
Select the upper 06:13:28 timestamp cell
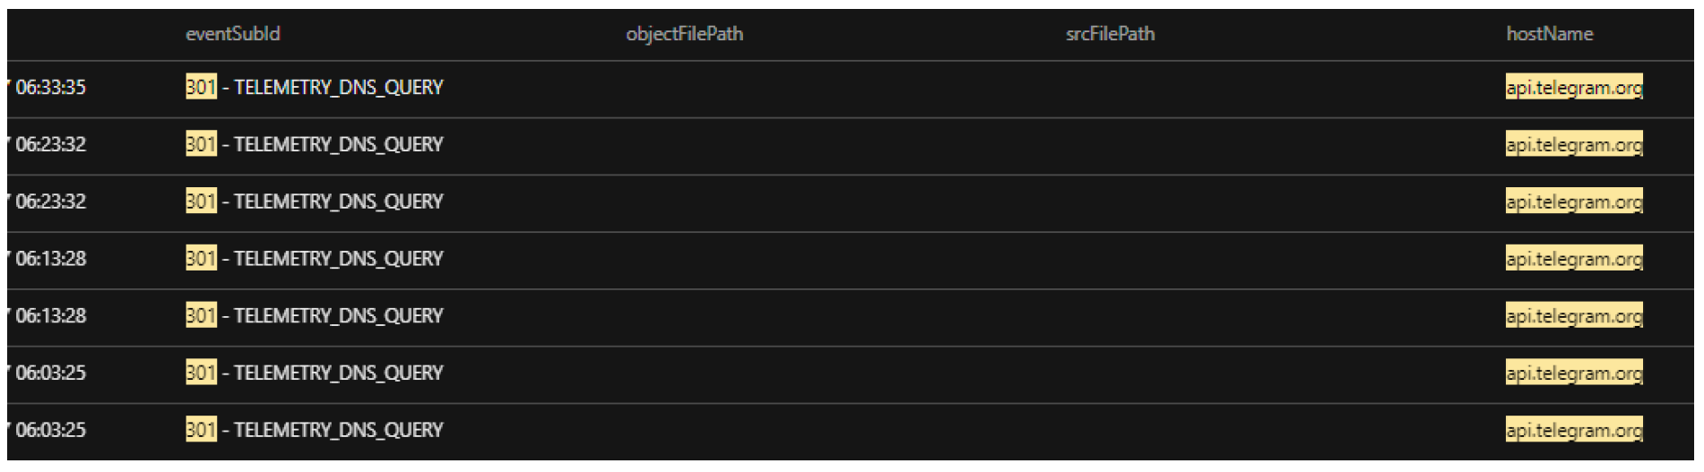(x=51, y=259)
